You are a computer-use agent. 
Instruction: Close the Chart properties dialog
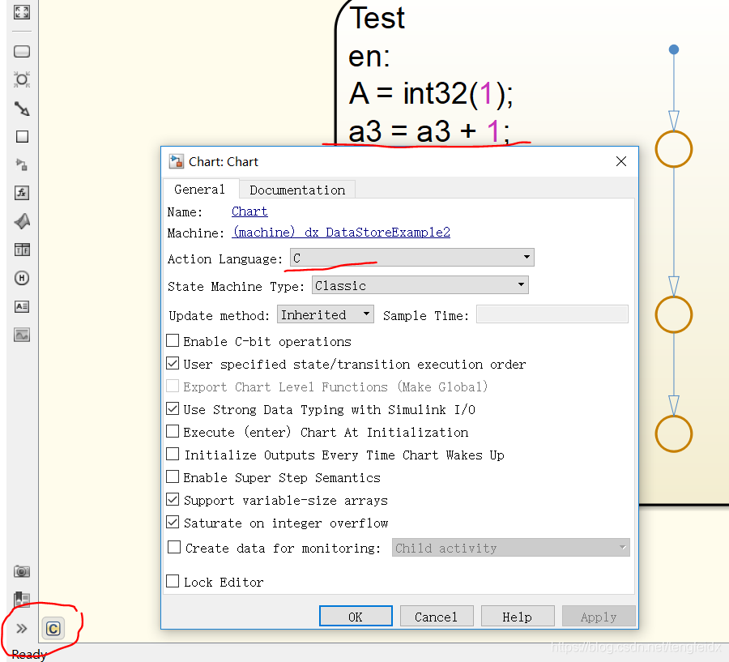[621, 161]
